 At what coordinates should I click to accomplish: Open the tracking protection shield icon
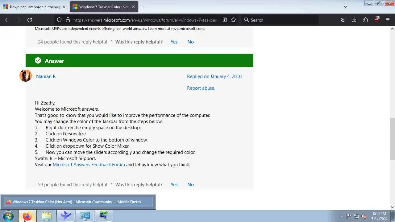pos(59,20)
